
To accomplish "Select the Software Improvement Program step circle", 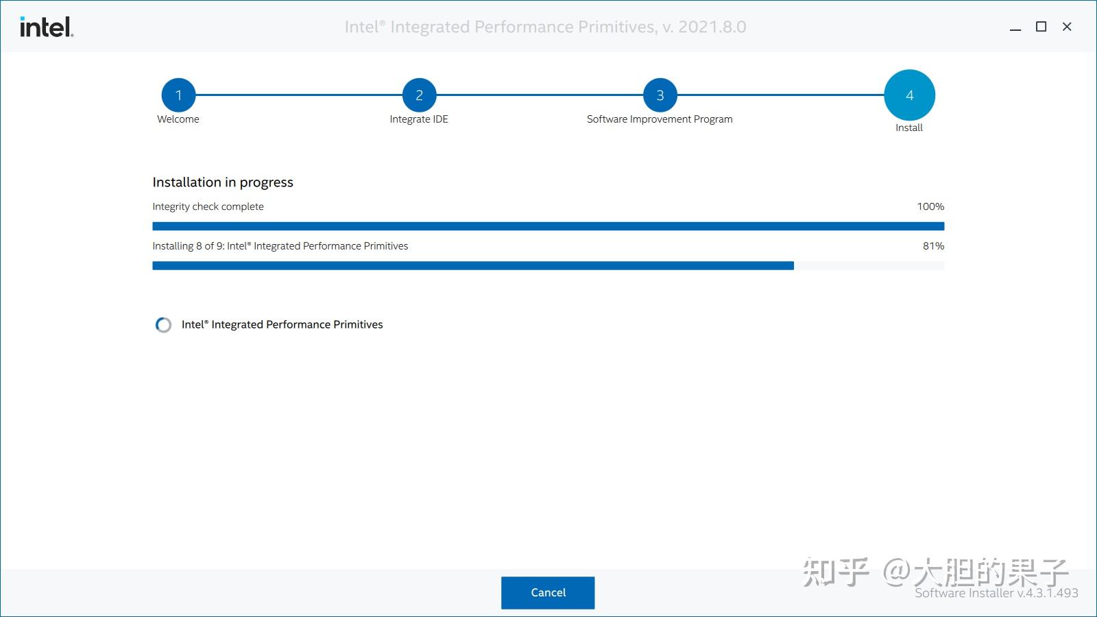I will (660, 95).
